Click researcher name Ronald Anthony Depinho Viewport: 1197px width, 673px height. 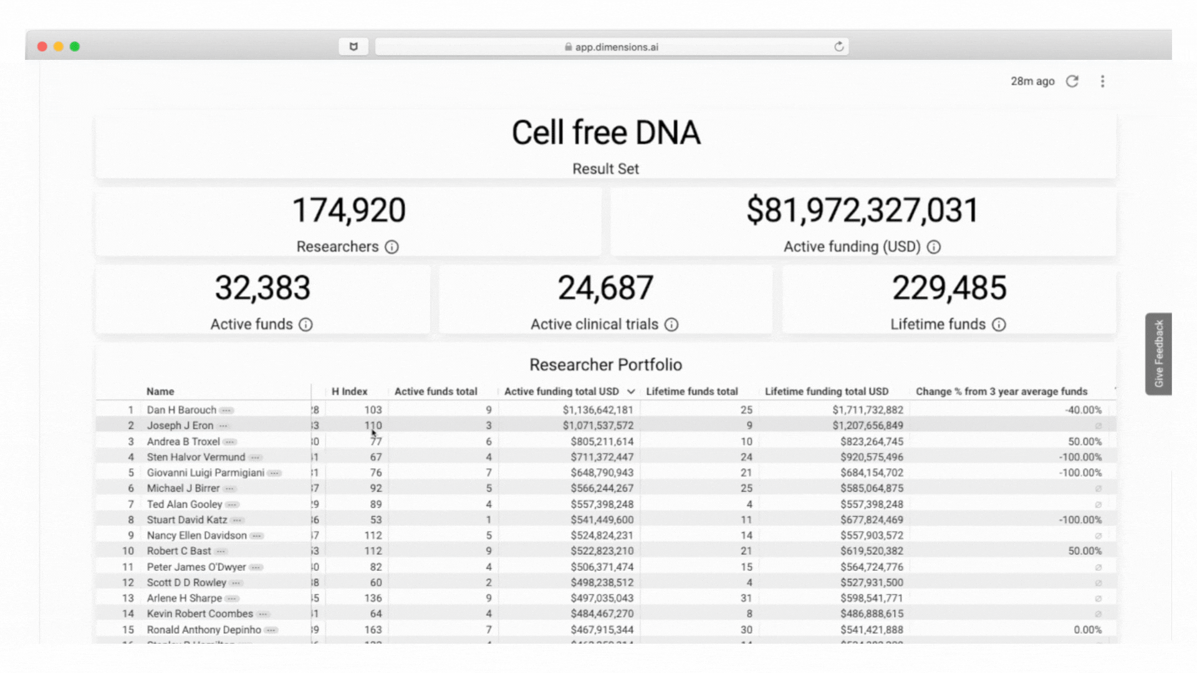click(204, 629)
